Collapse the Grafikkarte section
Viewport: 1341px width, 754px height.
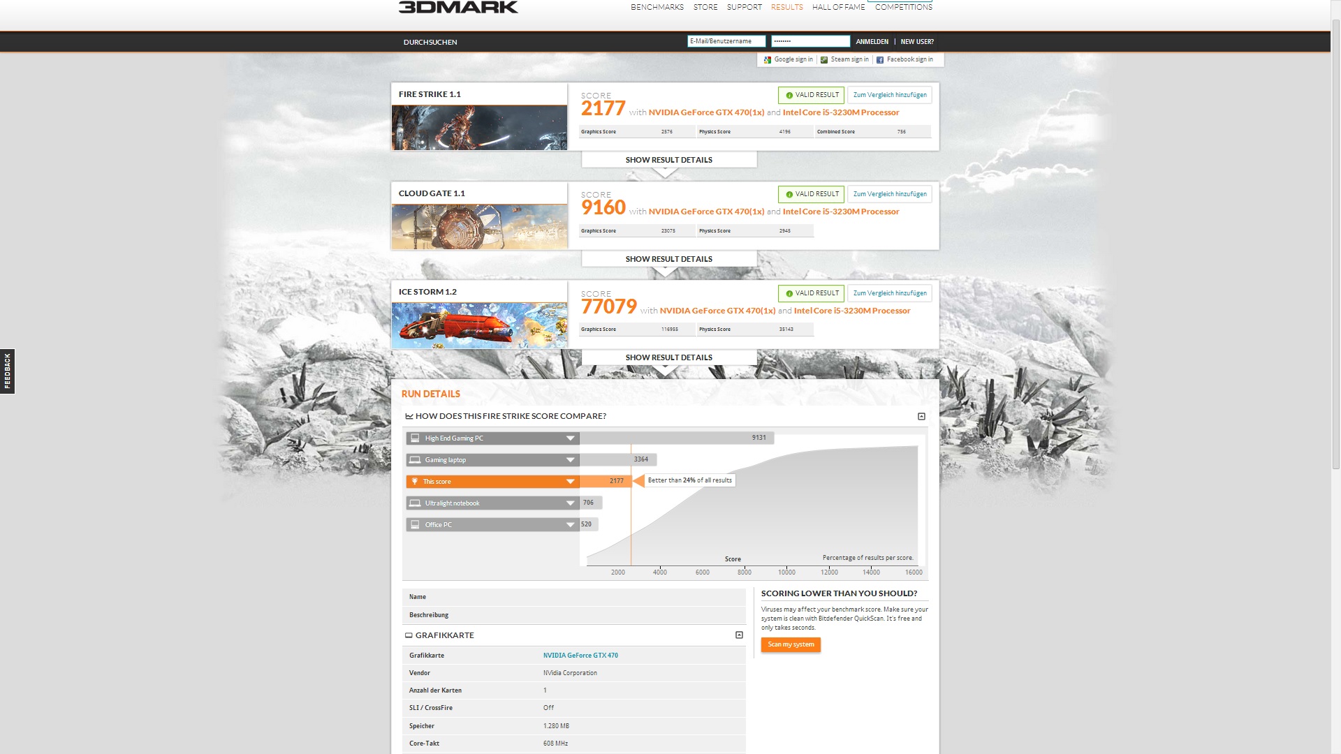click(739, 635)
